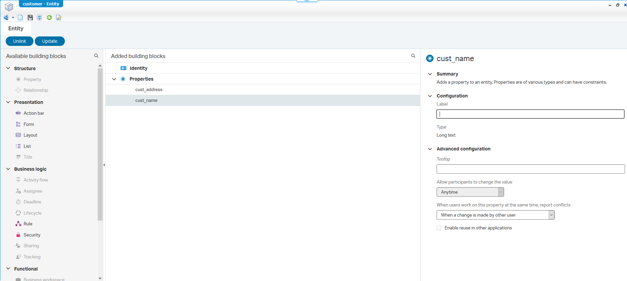Screen dimensions: 627x281
Task: Click the notepad with pencil toolbar icon
Action: click(x=59, y=18)
